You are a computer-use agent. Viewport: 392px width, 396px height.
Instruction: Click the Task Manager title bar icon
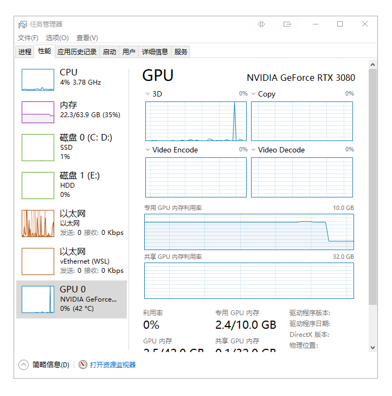click(x=23, y=24)
